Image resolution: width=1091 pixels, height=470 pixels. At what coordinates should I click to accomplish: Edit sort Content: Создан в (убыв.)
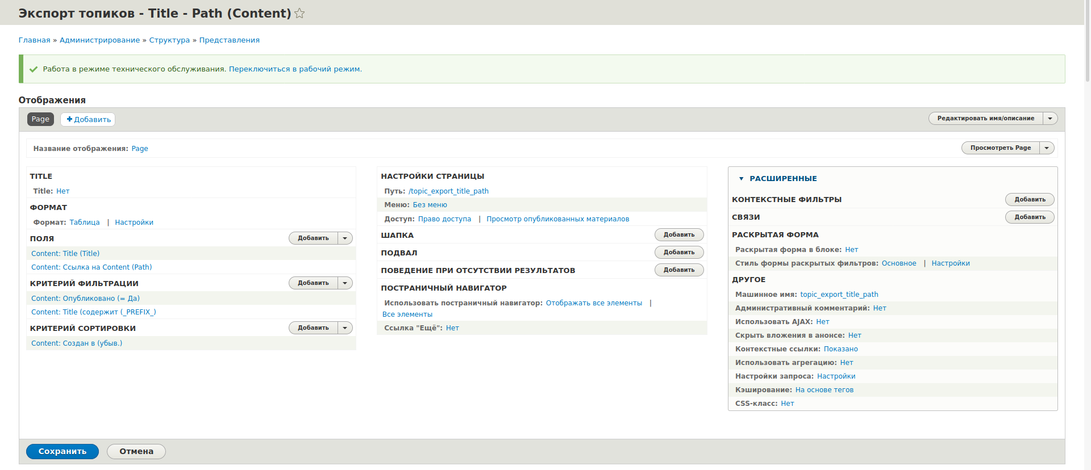tap(77, 343)
